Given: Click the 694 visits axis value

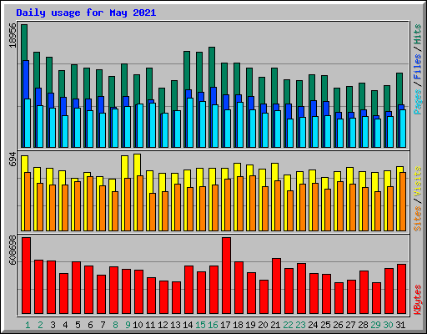Looking at the screenshot, I should click(13, 159).
